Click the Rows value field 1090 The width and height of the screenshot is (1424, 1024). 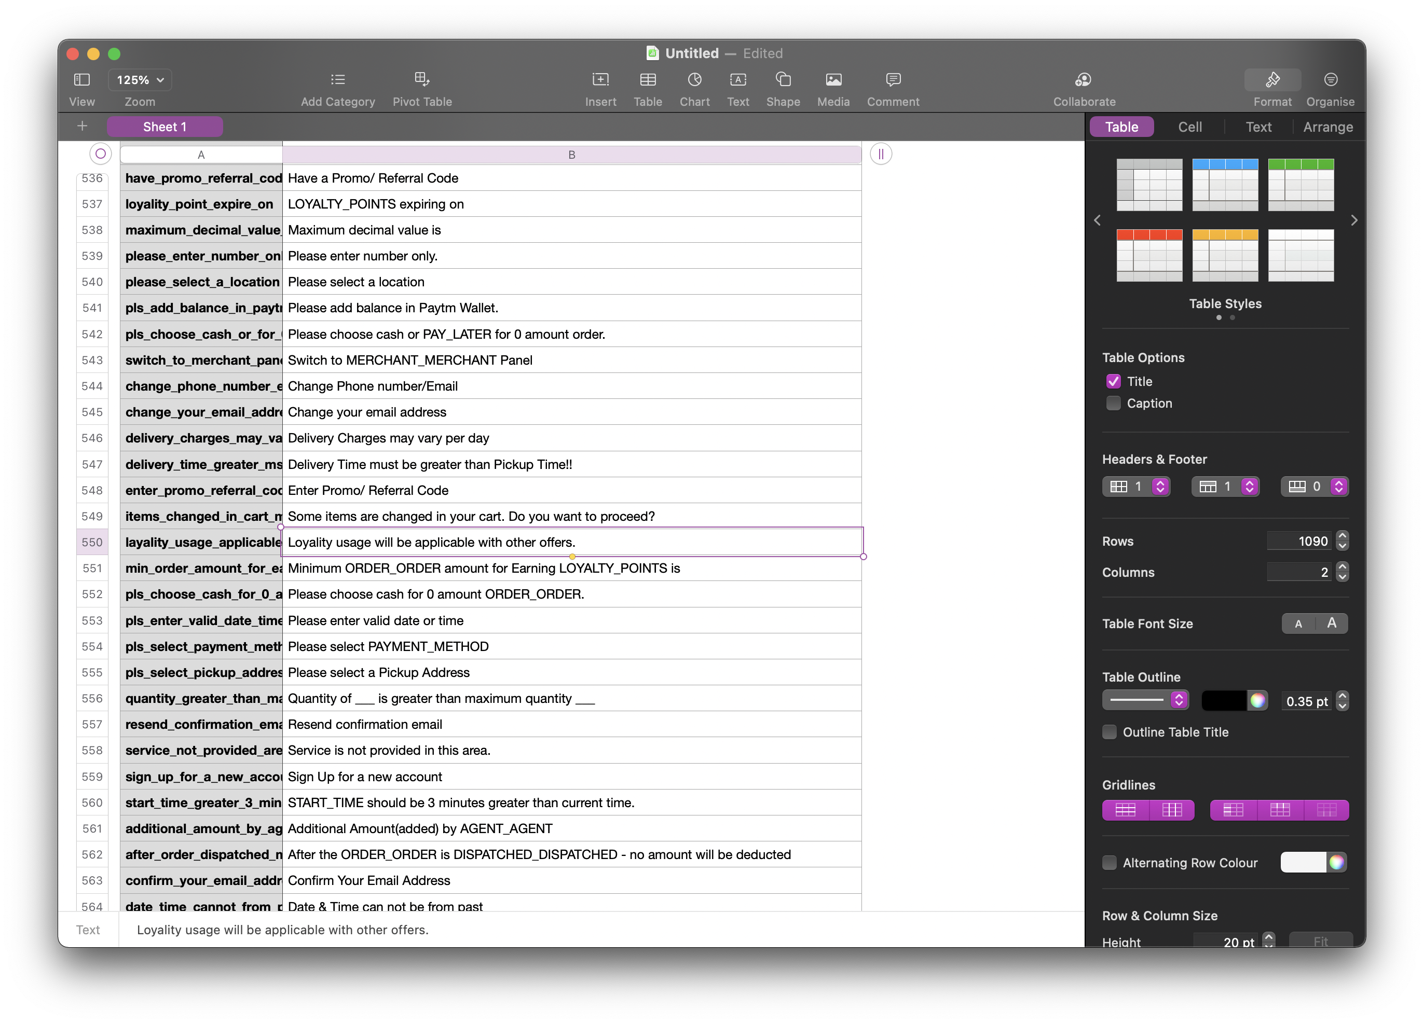pyautogui.click(x=1299, y=541)
